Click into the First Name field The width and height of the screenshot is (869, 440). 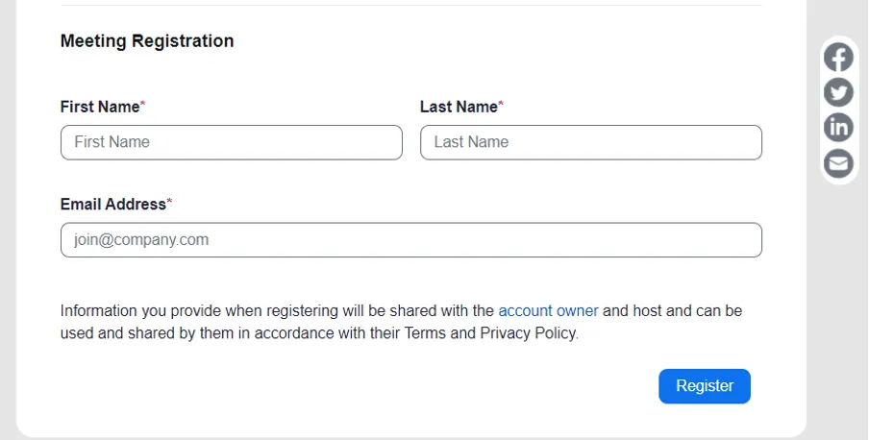(x=231, y=142)
